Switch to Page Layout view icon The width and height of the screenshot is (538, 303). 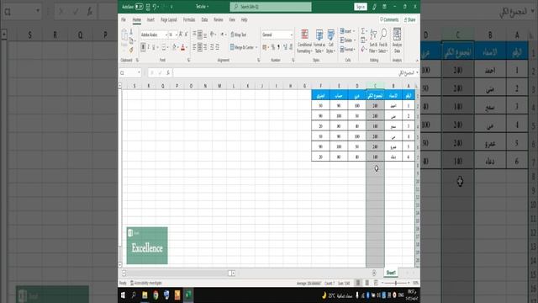point(367,283)
